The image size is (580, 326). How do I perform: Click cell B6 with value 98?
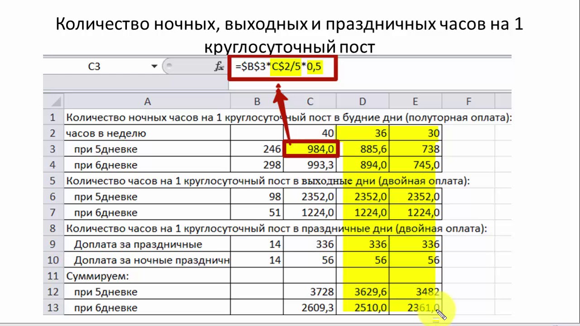tap(257, 197)
